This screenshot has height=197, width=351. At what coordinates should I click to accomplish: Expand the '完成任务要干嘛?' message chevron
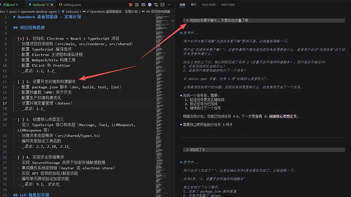[x=187, y=20]
